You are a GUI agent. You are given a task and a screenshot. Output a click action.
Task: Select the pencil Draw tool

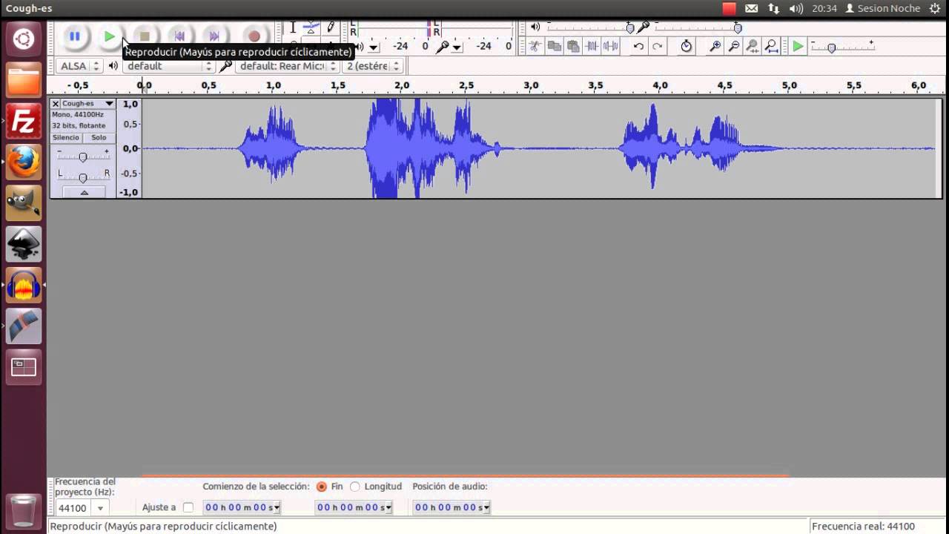331,27
